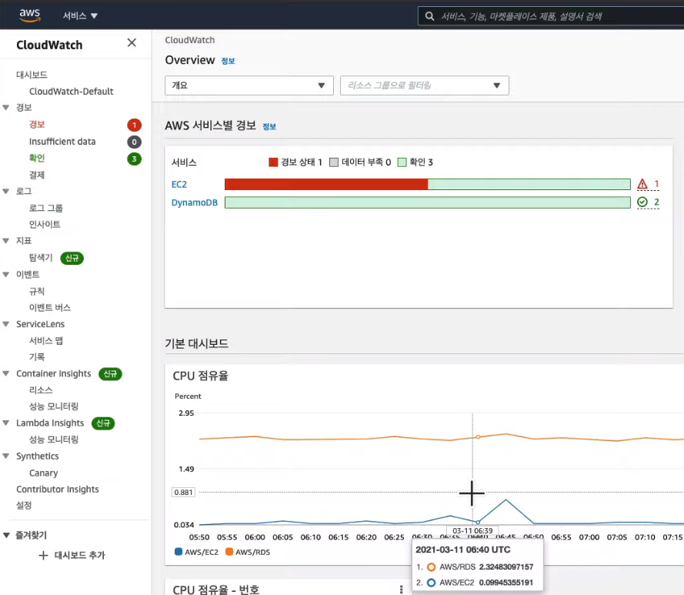The height and width of the screenshot is (595, 684).
Task: Click the AWS logo home icon
Action: coord(30,15)
